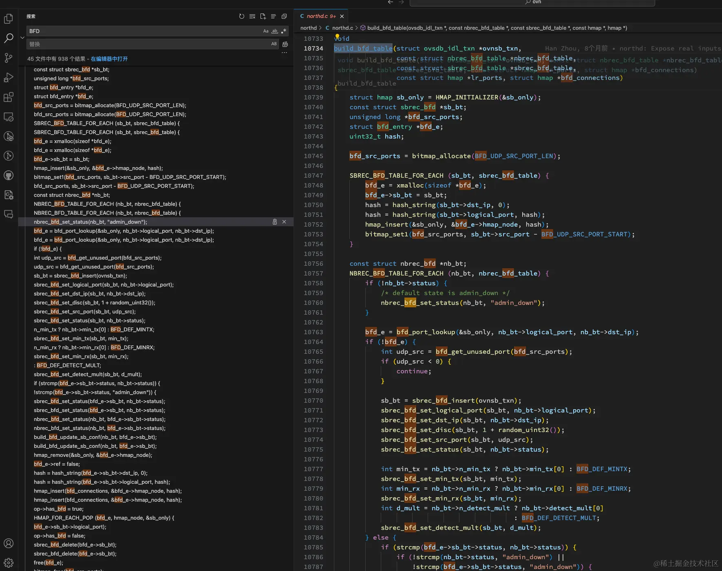The height and width of the screenshot is (571, 722).
Task: Toggle Preserve Case in replace field
Action: pos(274,44)
